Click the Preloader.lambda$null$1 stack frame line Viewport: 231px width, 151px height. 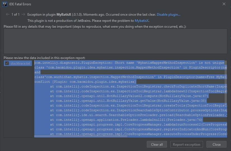(126, 120)
